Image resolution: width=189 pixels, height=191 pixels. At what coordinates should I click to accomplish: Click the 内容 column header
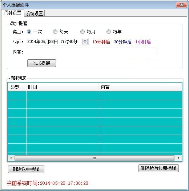tap(140, 87)
